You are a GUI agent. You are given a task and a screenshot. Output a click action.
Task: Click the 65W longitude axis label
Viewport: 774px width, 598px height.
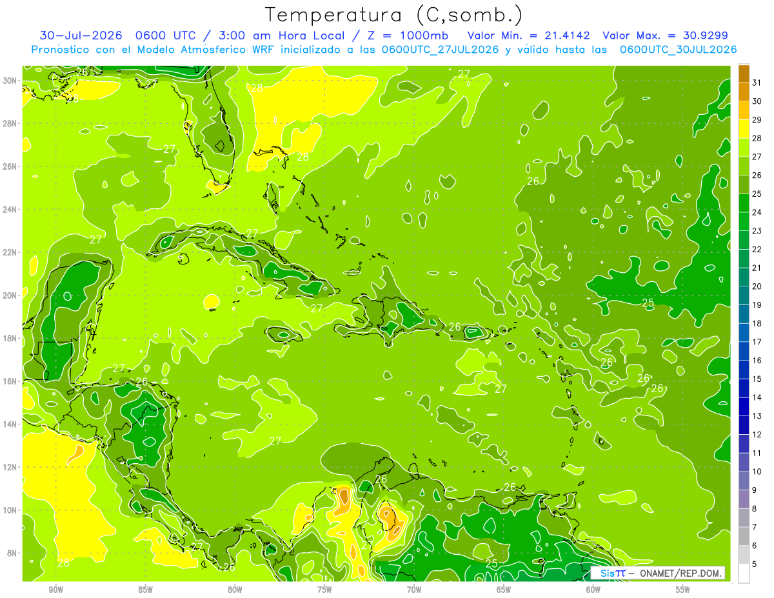(x=504, y=590)
